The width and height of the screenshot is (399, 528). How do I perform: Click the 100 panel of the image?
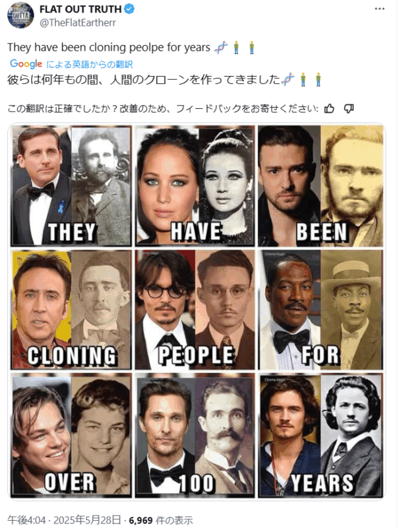pyautogui.click(x=195, y=436)
